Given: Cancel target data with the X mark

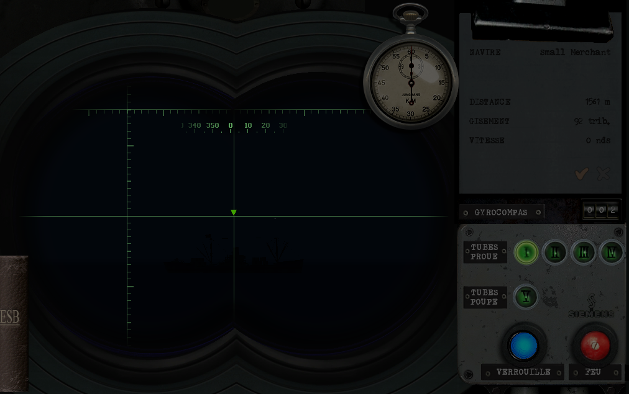Looking at the screenshot, I should [603, 174].
